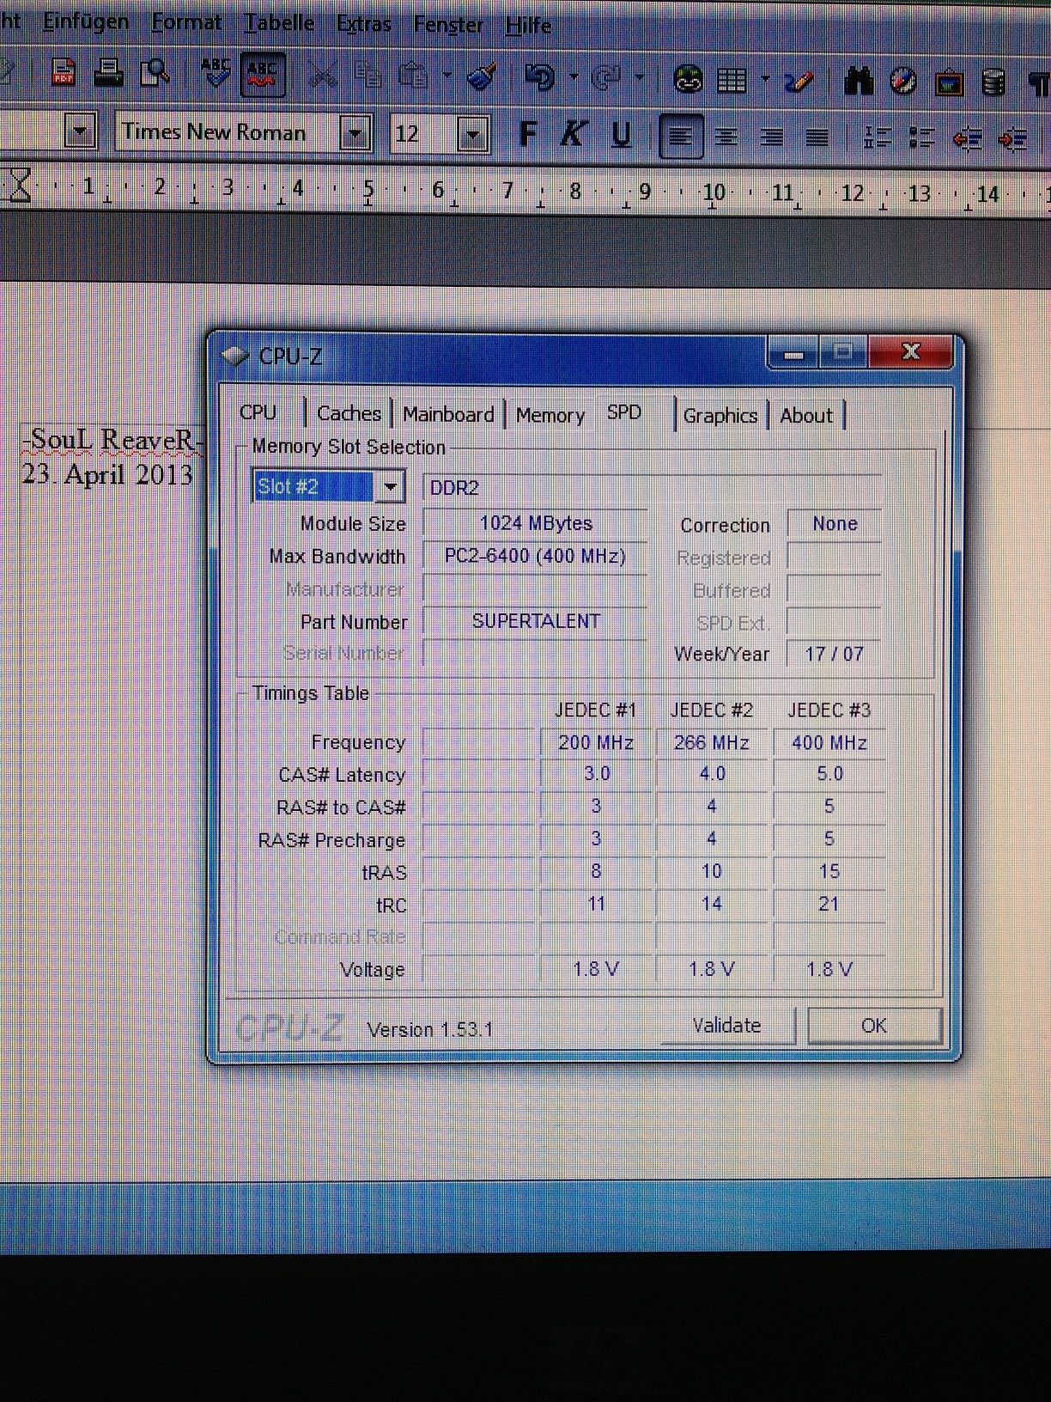Open Page Preview with magnifier icon
This screenshot has height=1402, width=1051.
[155, 76]
